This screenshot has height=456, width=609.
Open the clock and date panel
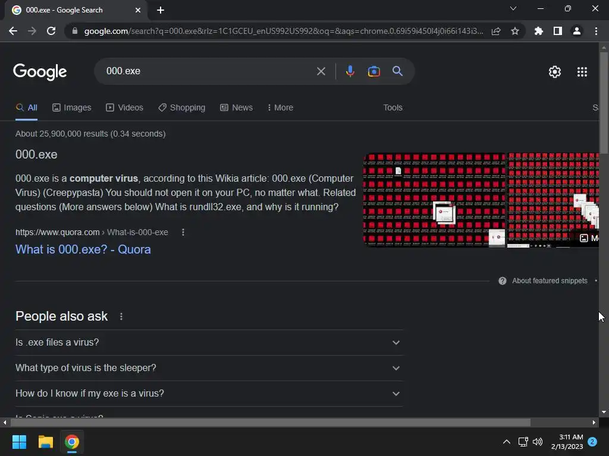click(x=567, y=442)
